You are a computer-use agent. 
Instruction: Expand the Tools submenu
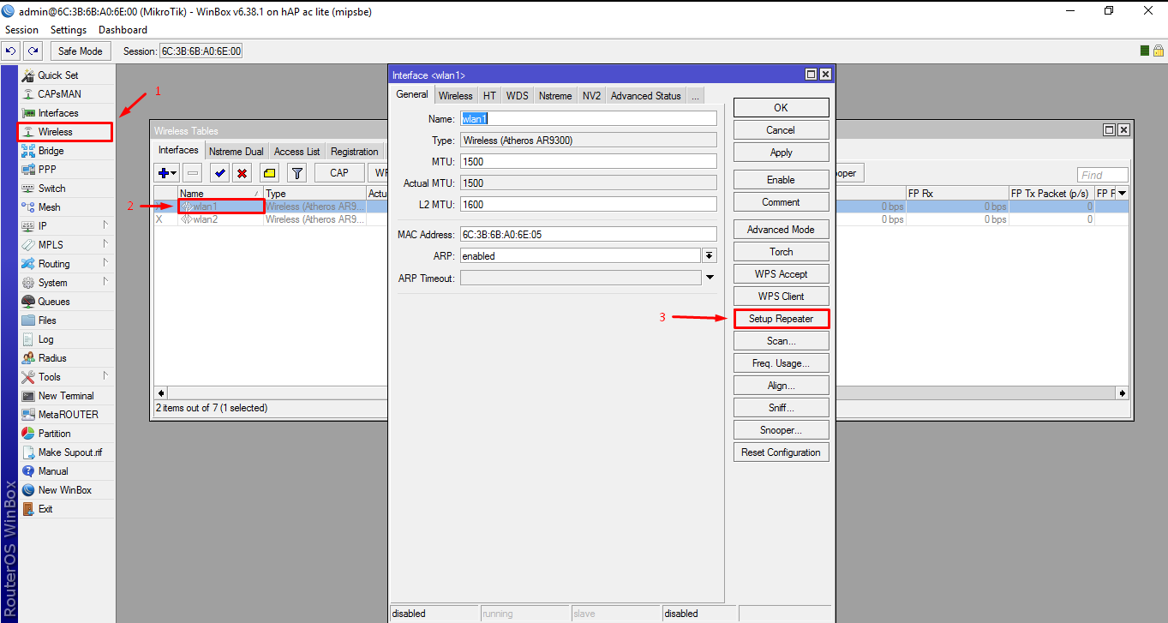click(106, 377)
